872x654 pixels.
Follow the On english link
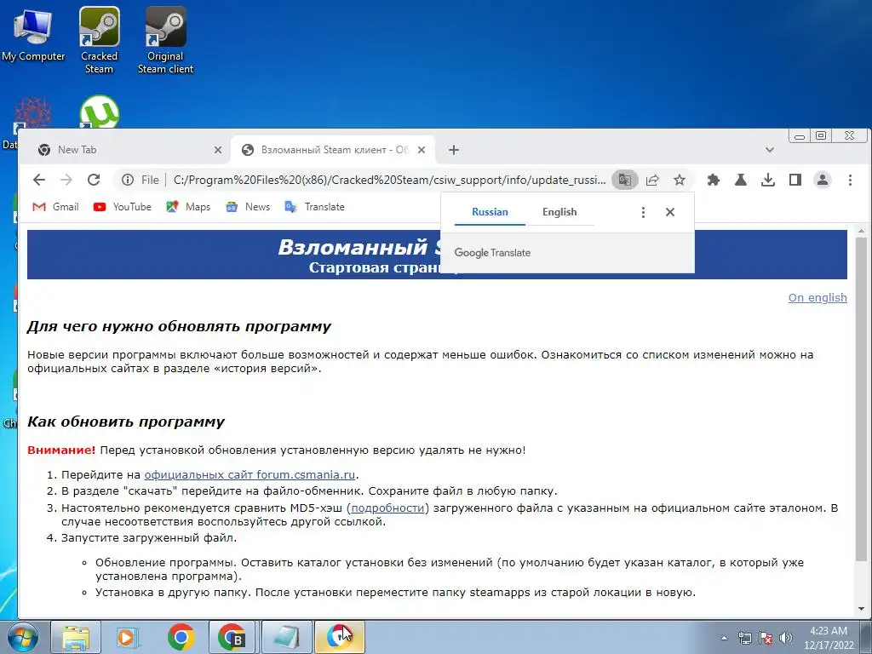click(817, 297)
